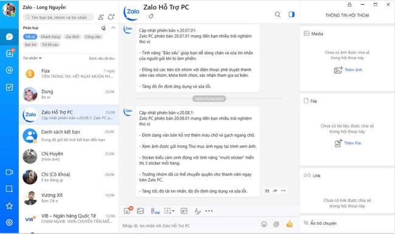Select the Bạn bè filter tag
The height and width of the screenshot is (234, 395).
click(30, 44)
